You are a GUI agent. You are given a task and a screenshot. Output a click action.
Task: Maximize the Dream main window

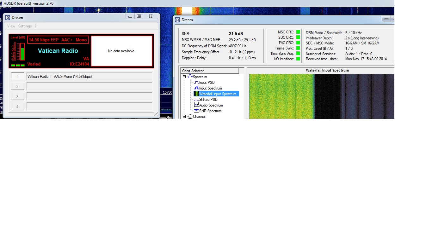pos(139,16)
